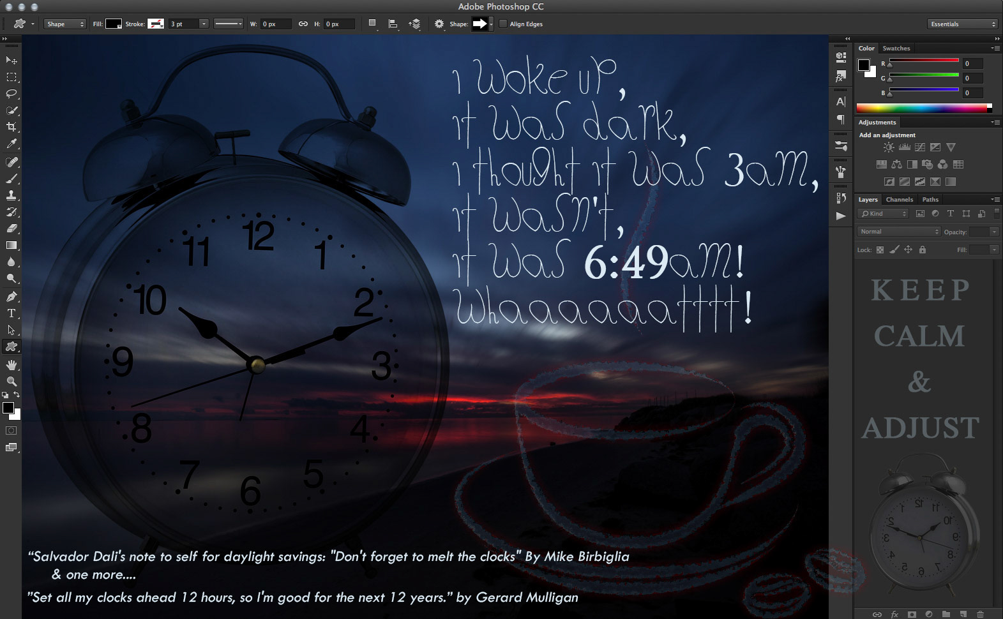
Task: Open the Normal blend mode dropdown
Action: 899,232
